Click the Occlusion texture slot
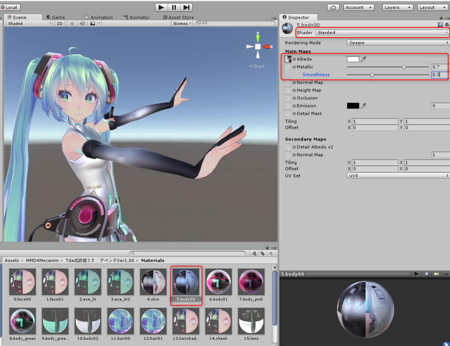Viewport: 450px width, 346px height. pos(287,98)
